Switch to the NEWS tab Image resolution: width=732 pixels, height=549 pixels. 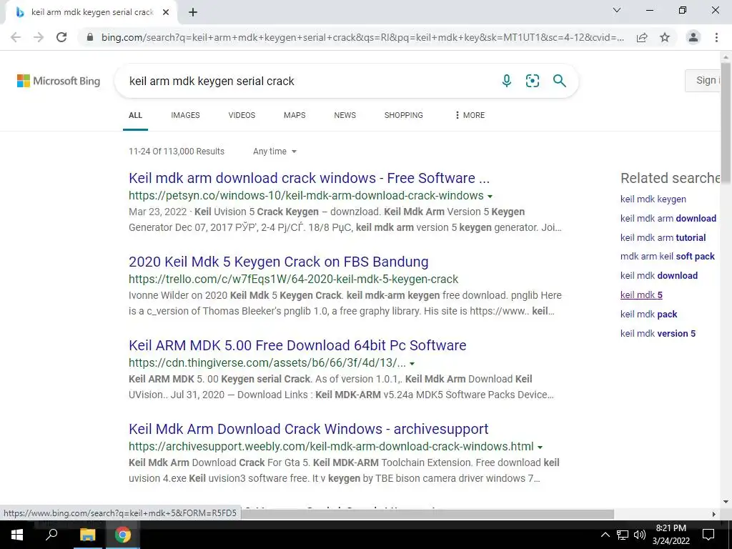point(345,115)
